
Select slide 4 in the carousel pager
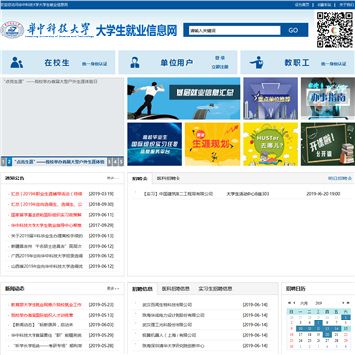115,162
